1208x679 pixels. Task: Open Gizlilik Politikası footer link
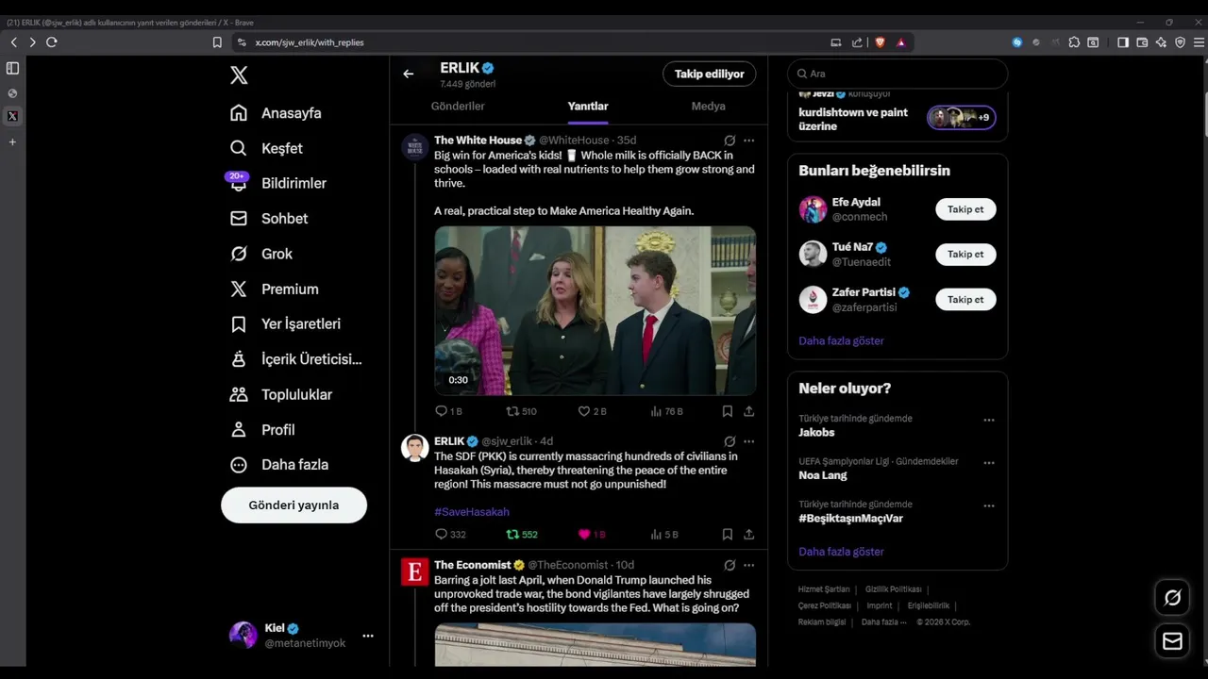893,589
